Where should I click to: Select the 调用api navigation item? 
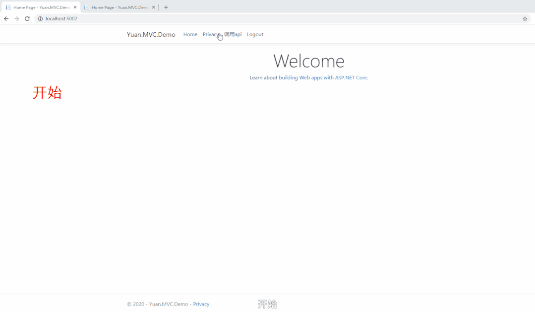(234, 35)
